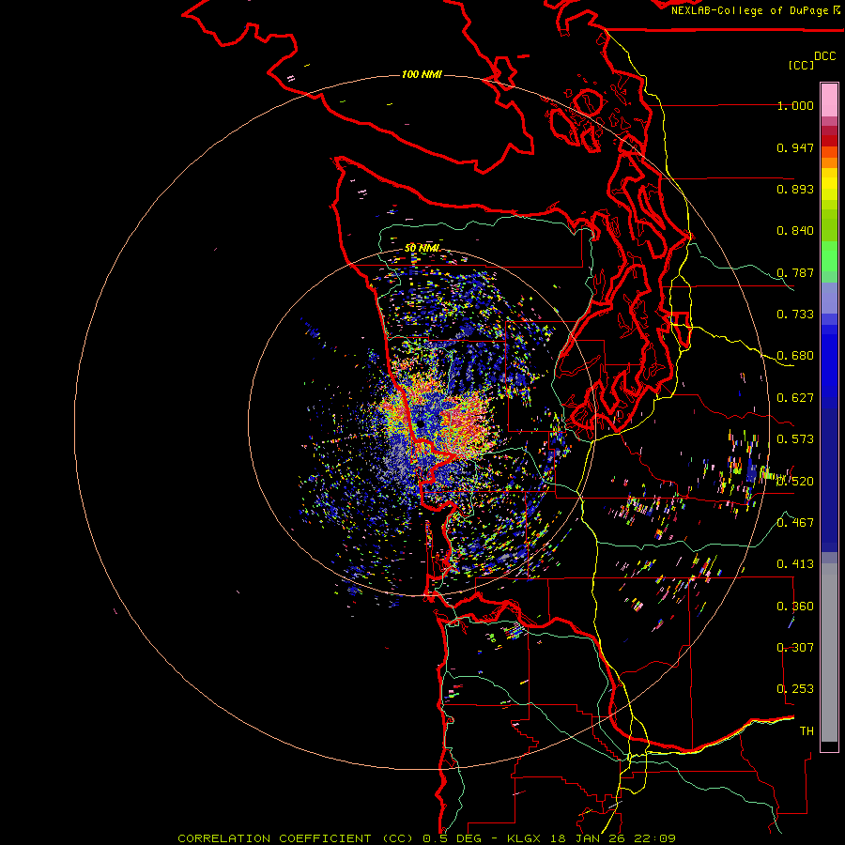Click the 0.893 colorbar value
The image size is (845, 845).
click(795, 189)
